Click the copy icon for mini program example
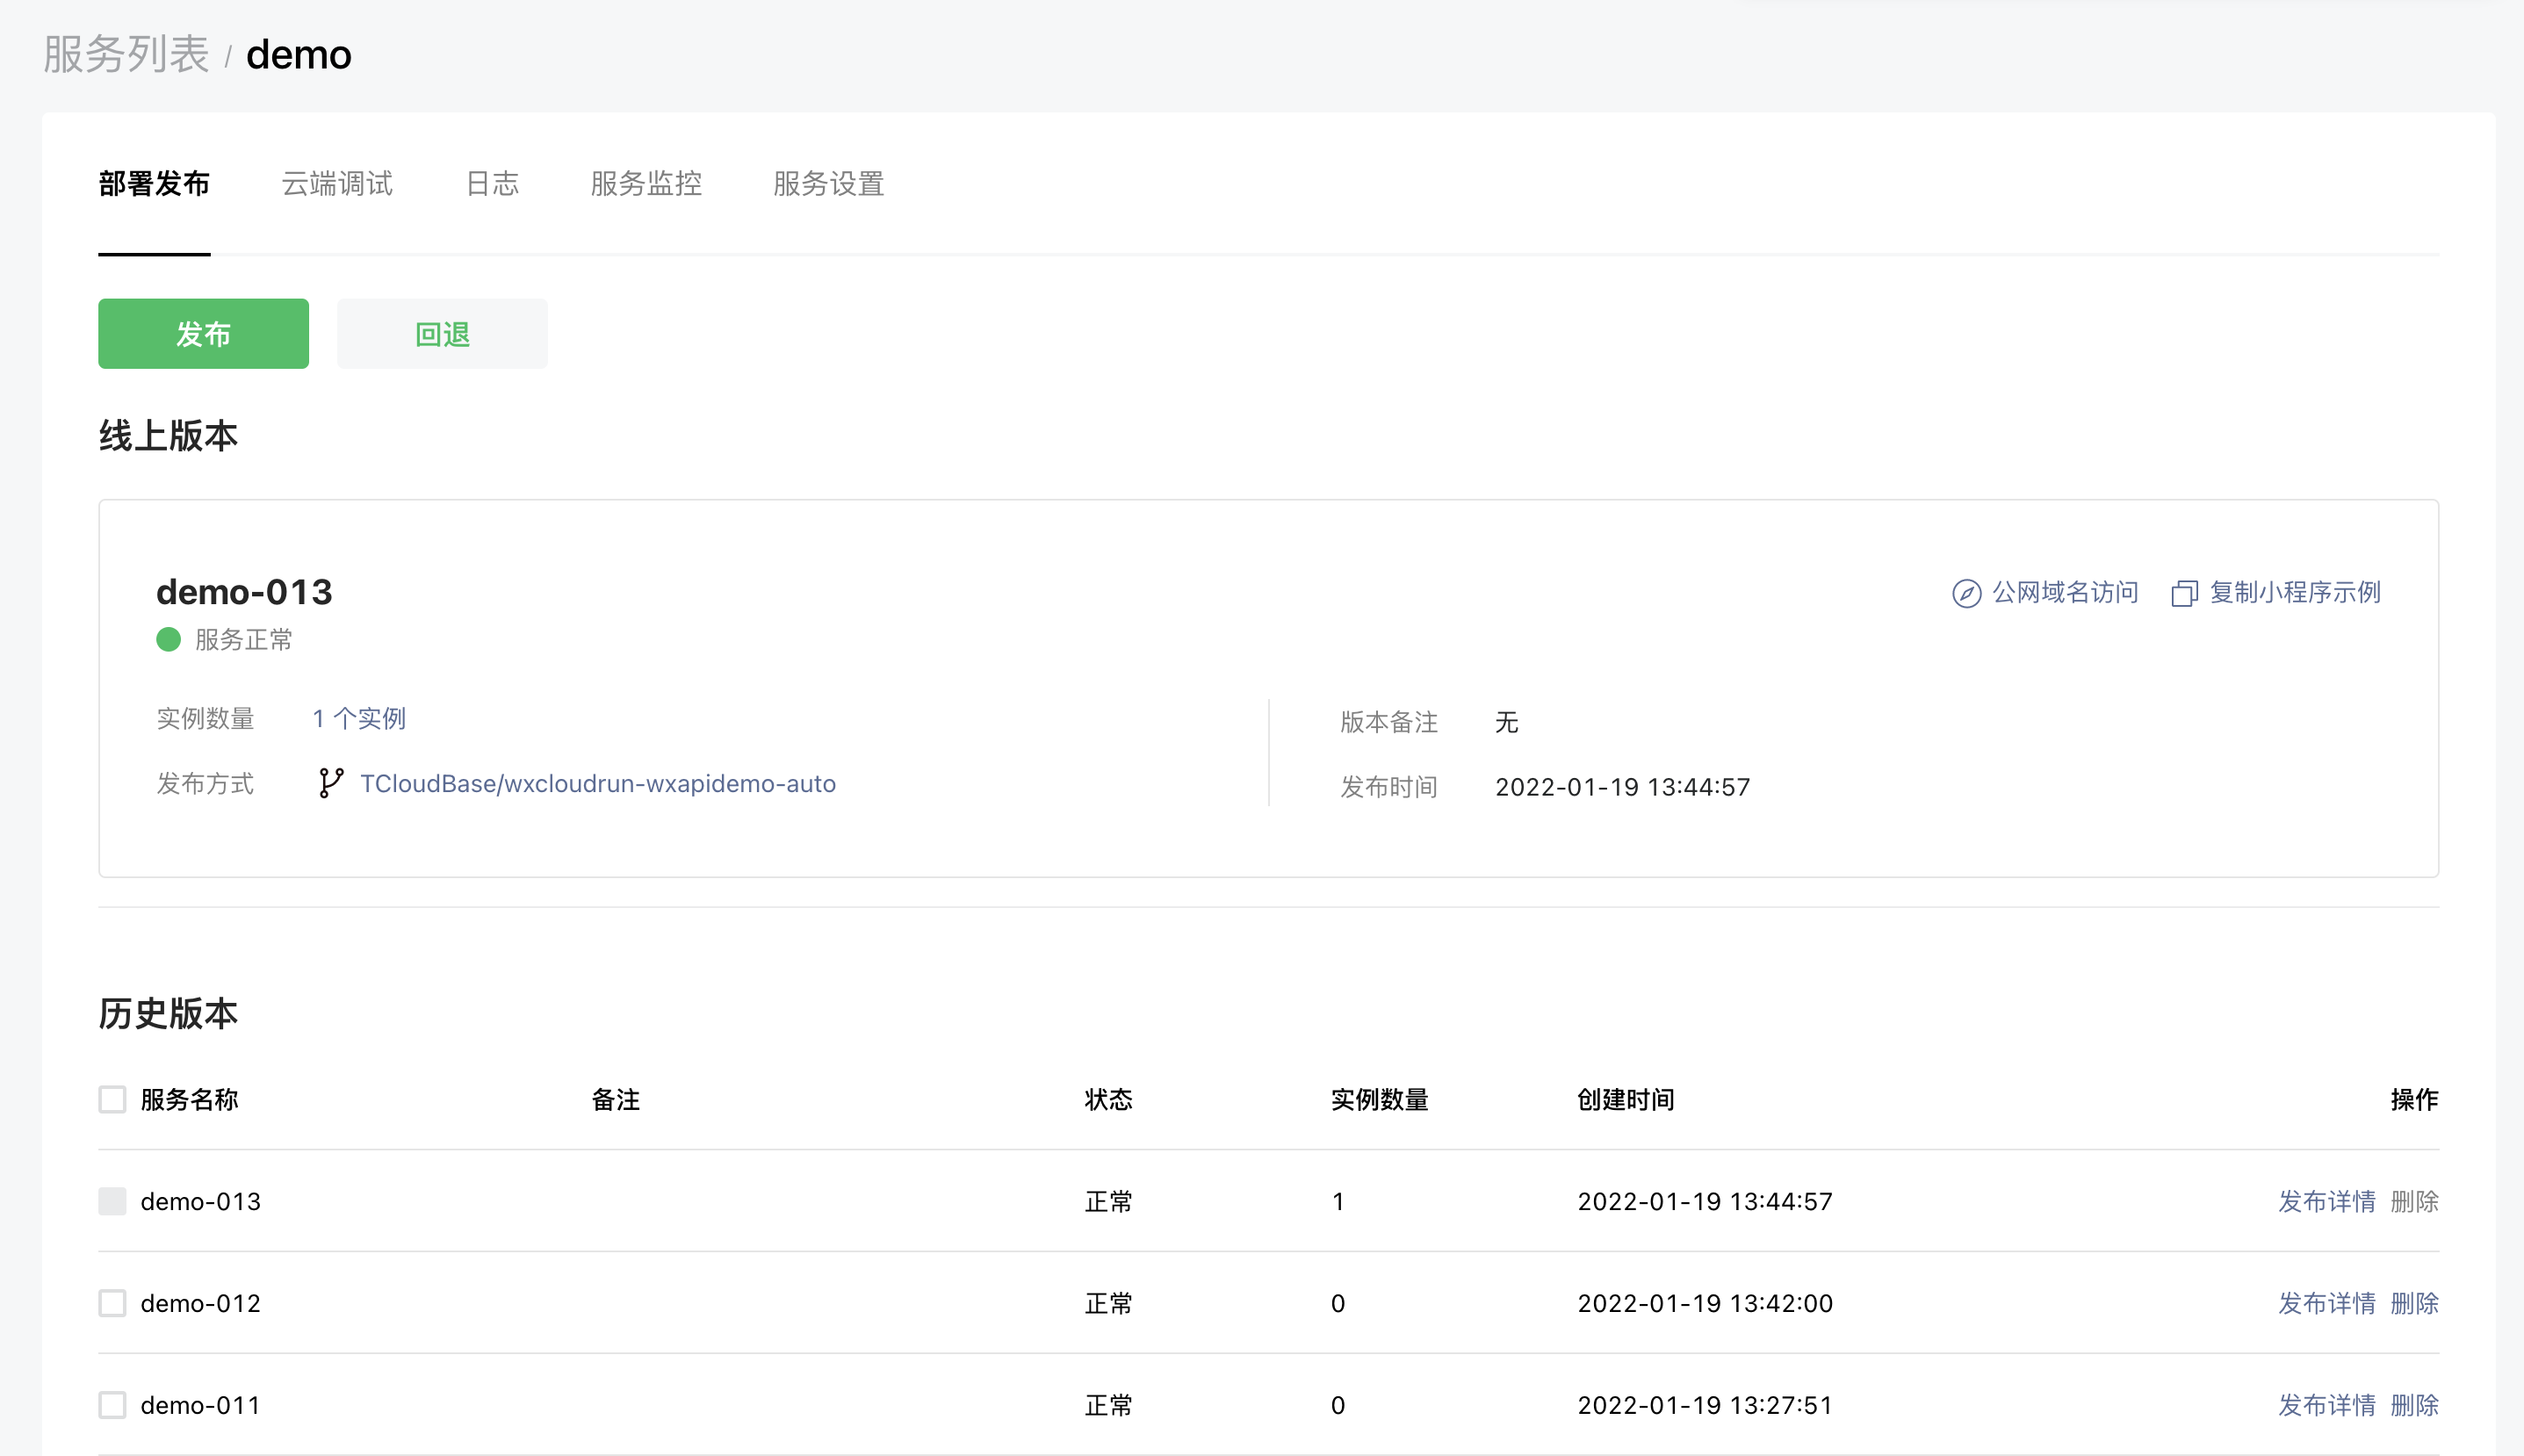 [x=2184, y=593]
